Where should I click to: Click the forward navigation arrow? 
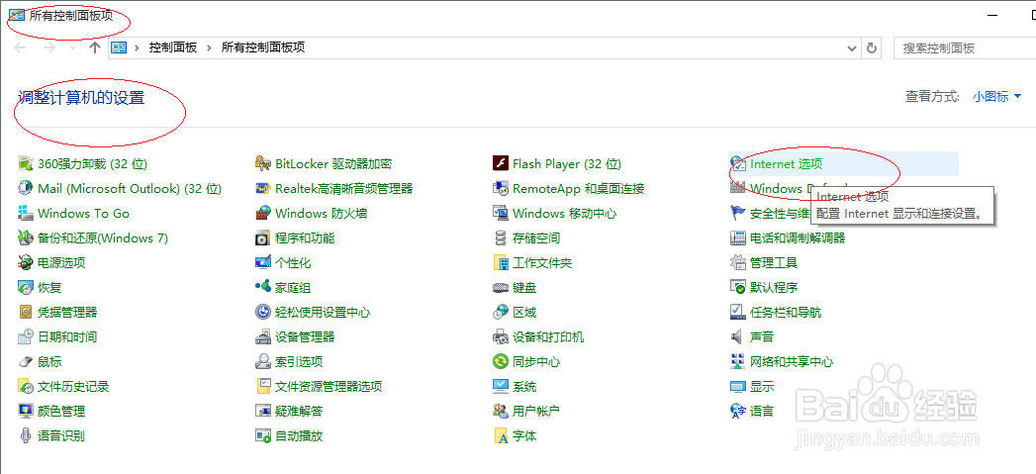(x=48, y=47)
